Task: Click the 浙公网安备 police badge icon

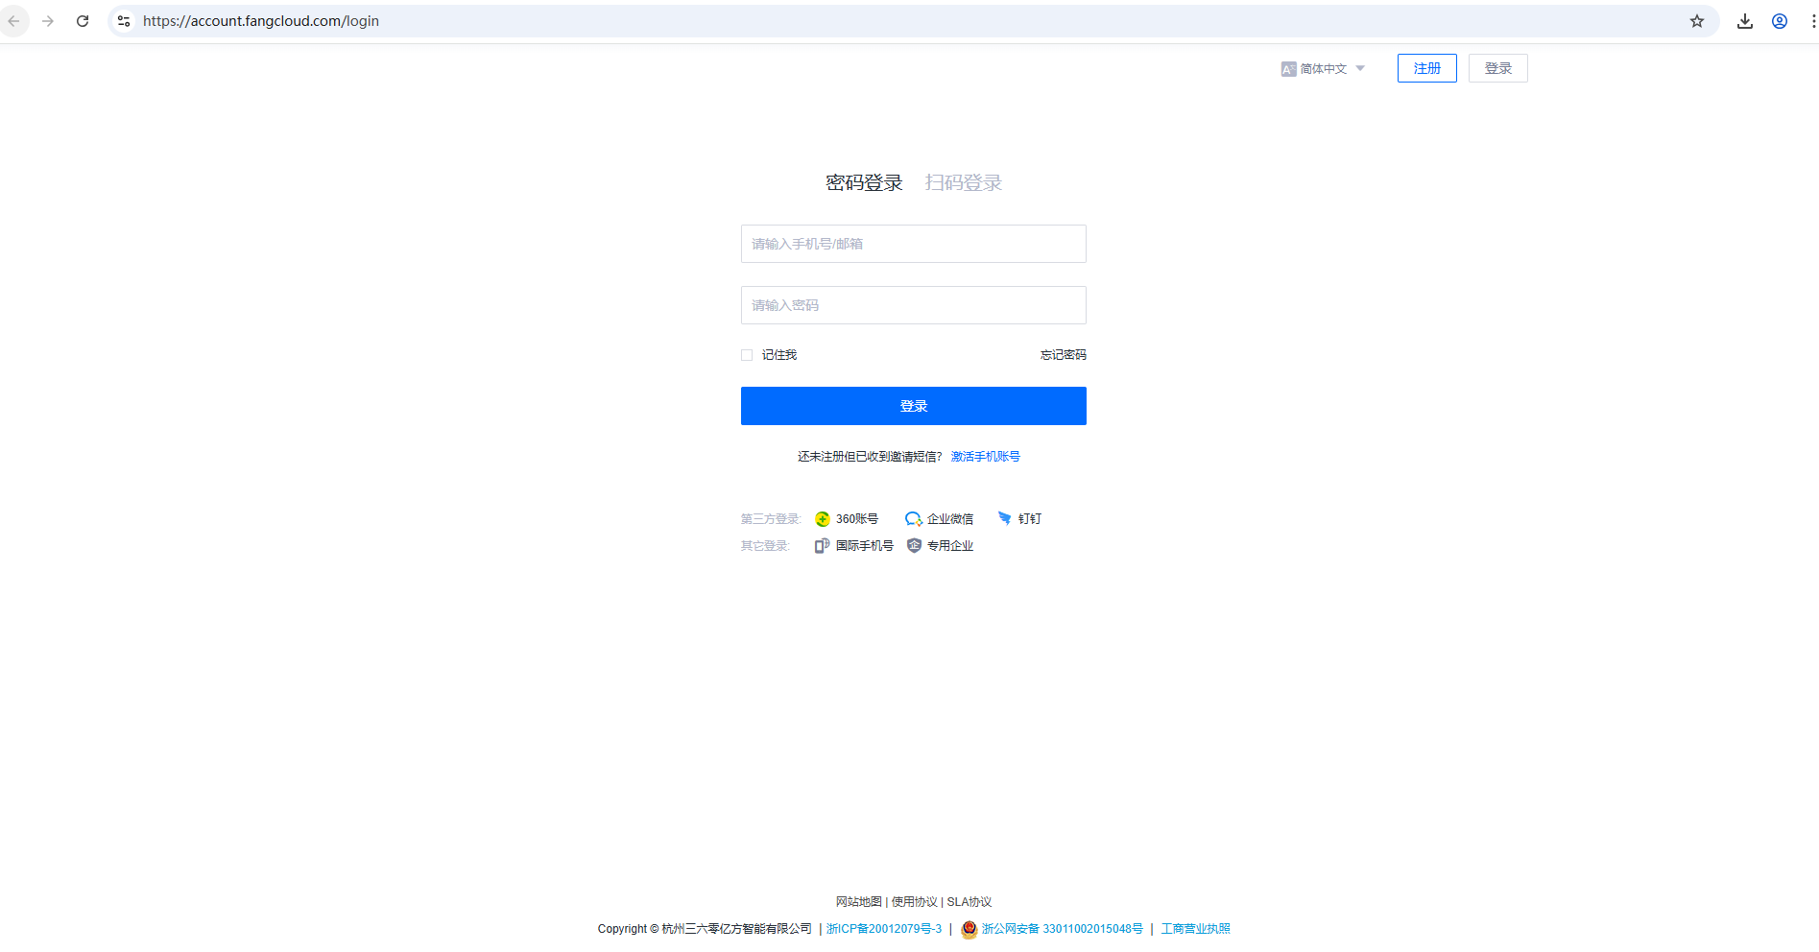Action: click(969, 929)
